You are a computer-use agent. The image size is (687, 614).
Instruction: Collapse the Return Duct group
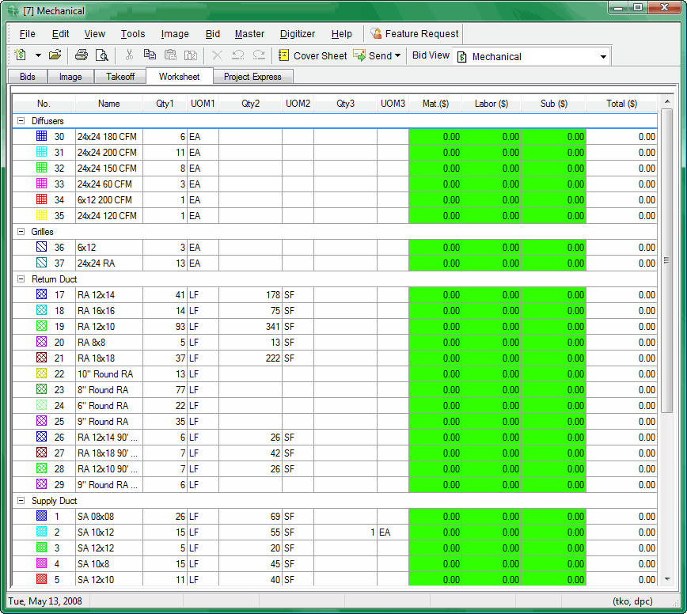pyautogui.click(x=21, y=279)
